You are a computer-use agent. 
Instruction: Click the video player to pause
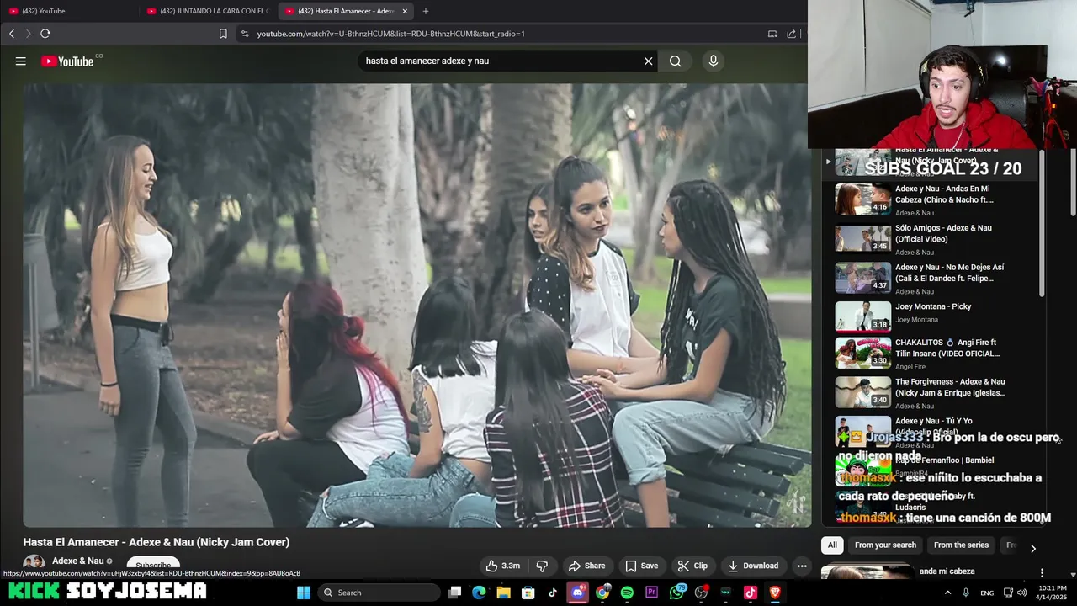point(417,305)
